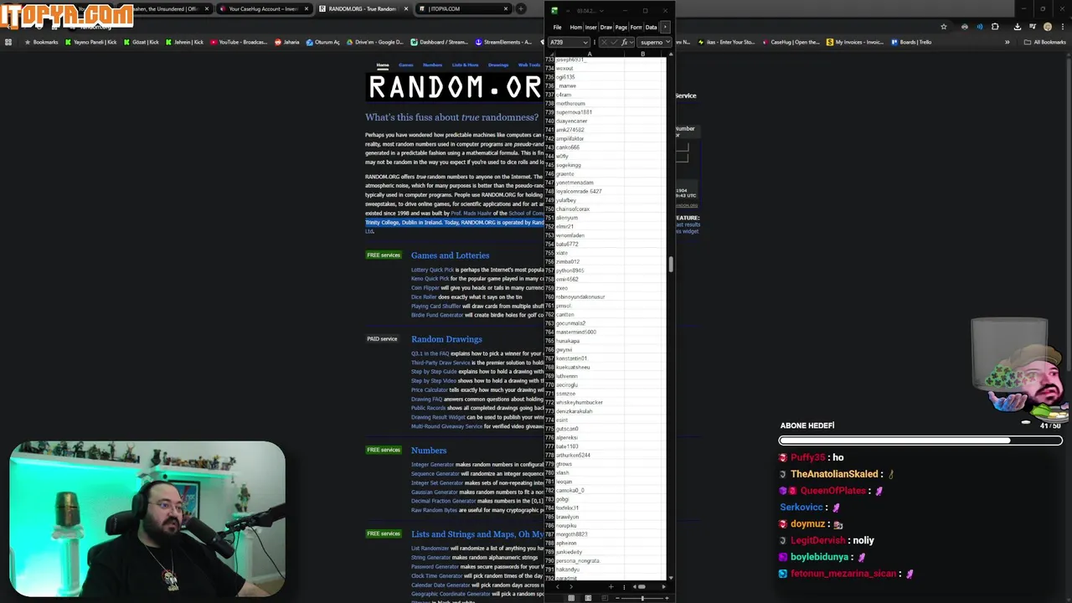Open the Integer Generator link
This screenshot has height=603, width=1072.
432,464
